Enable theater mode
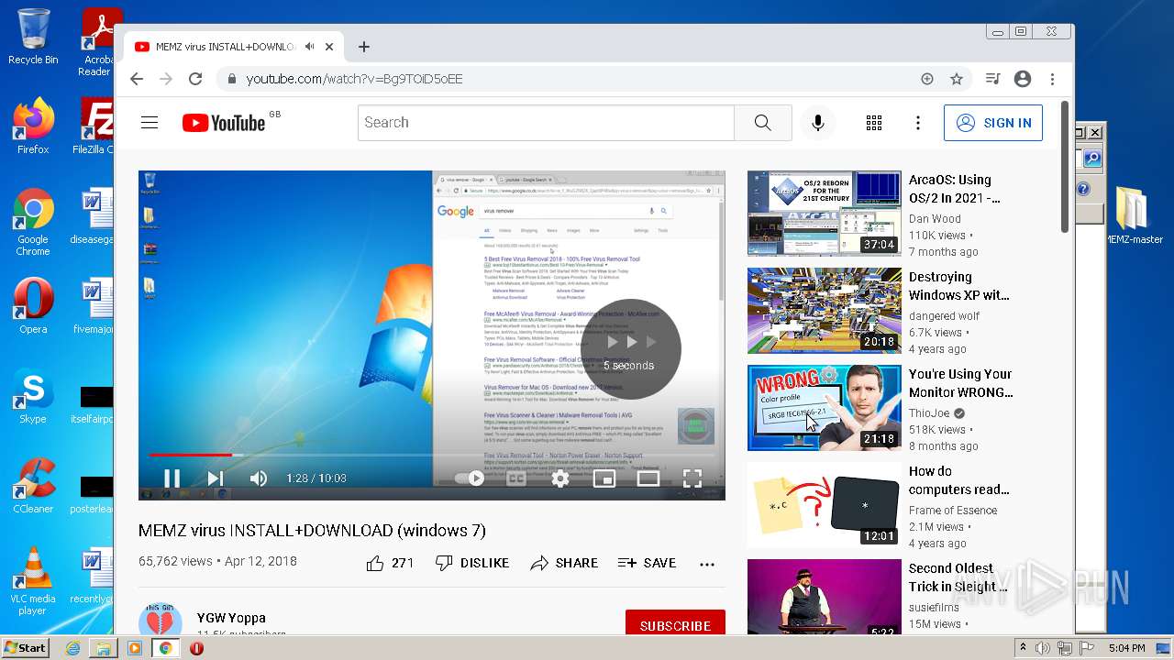Viewport: 1174px width, 660px height. pyautogui.click(x=648, y=478)
